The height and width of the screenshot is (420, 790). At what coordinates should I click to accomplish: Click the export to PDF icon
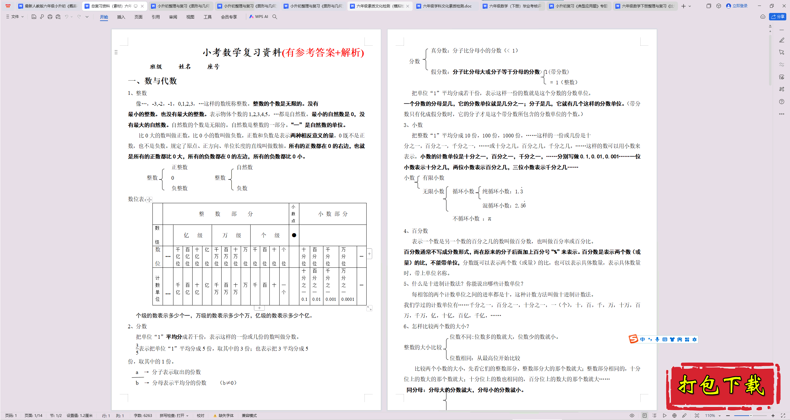[x=42, y=17]
